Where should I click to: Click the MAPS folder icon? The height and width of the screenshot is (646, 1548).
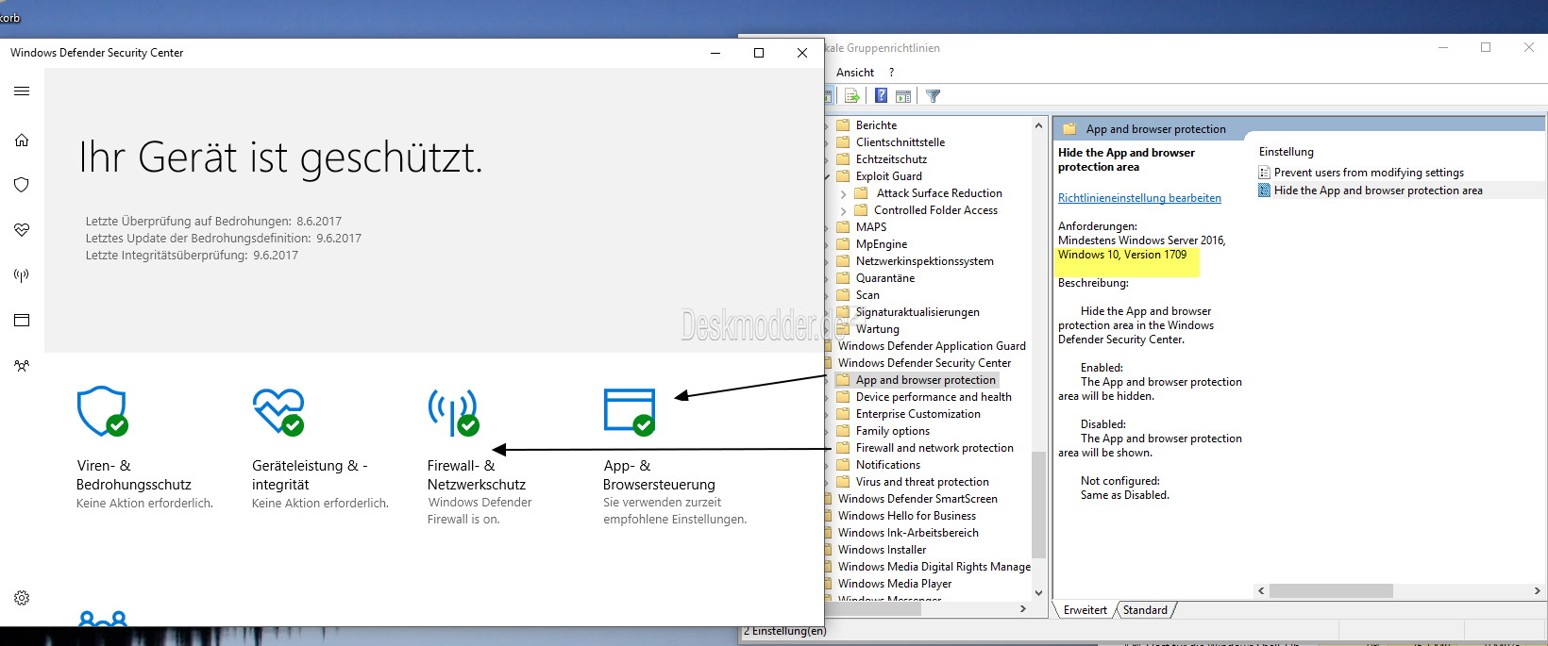pyautogui.click(x=844, y=227)
